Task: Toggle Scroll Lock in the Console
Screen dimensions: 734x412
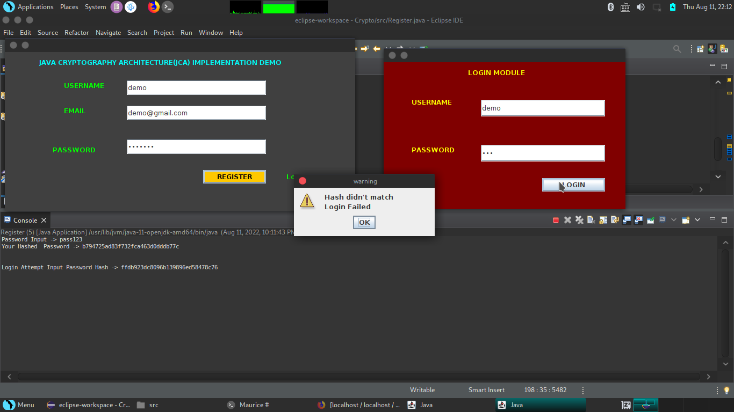Action: [x=603, y=220]
